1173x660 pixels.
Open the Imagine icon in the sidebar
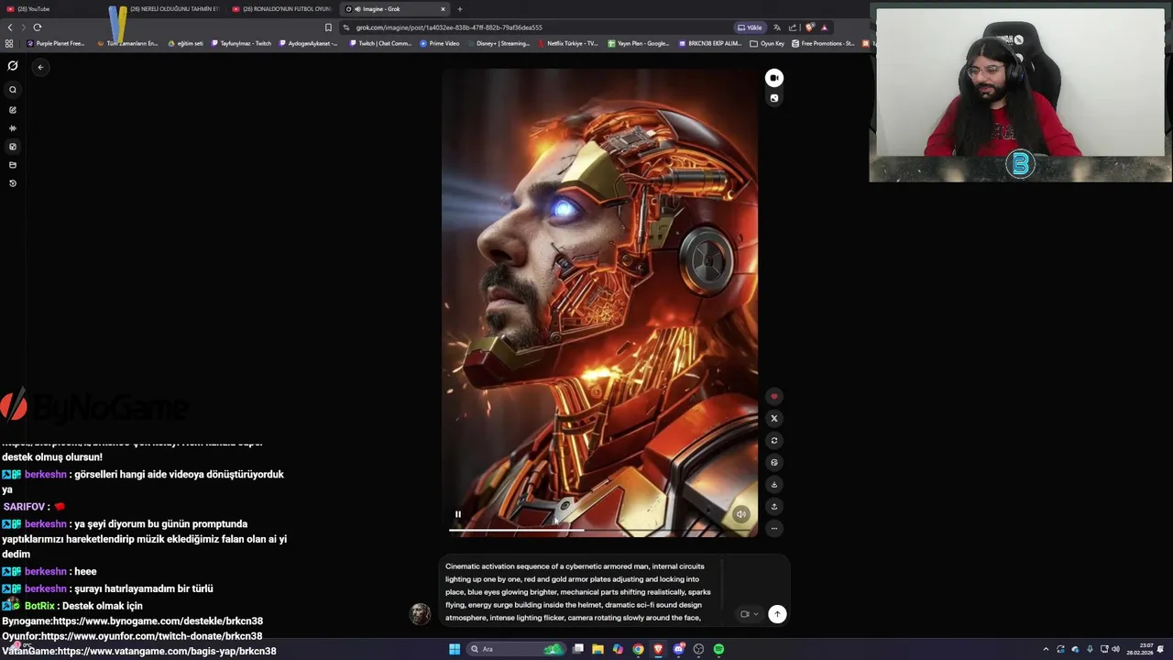pos(13,147)
